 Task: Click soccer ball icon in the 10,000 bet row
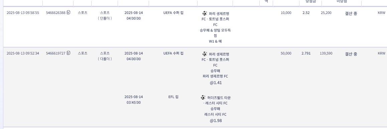coord(205,13)
